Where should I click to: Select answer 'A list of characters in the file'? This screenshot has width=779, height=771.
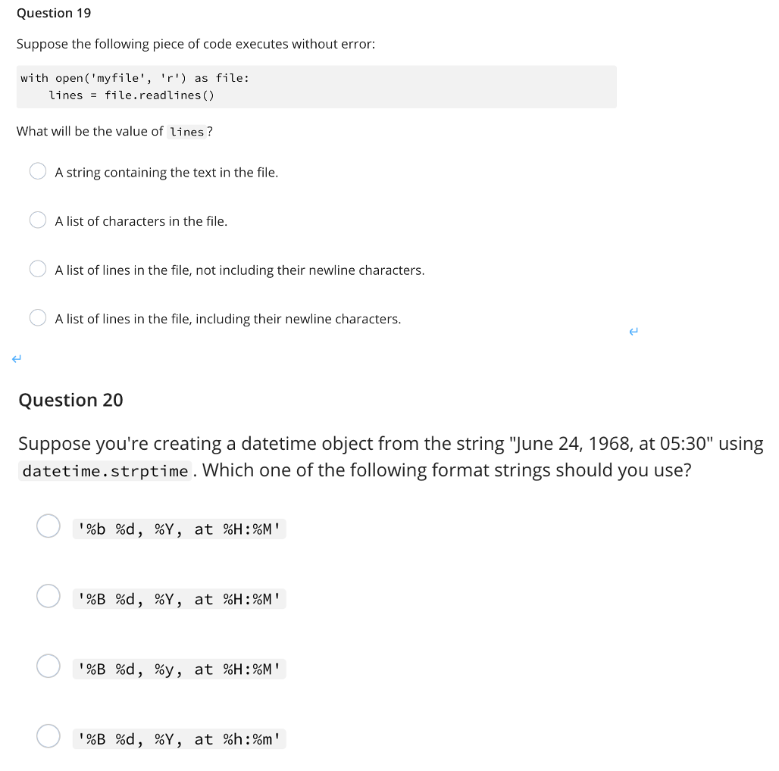click(x=38, y=220)
